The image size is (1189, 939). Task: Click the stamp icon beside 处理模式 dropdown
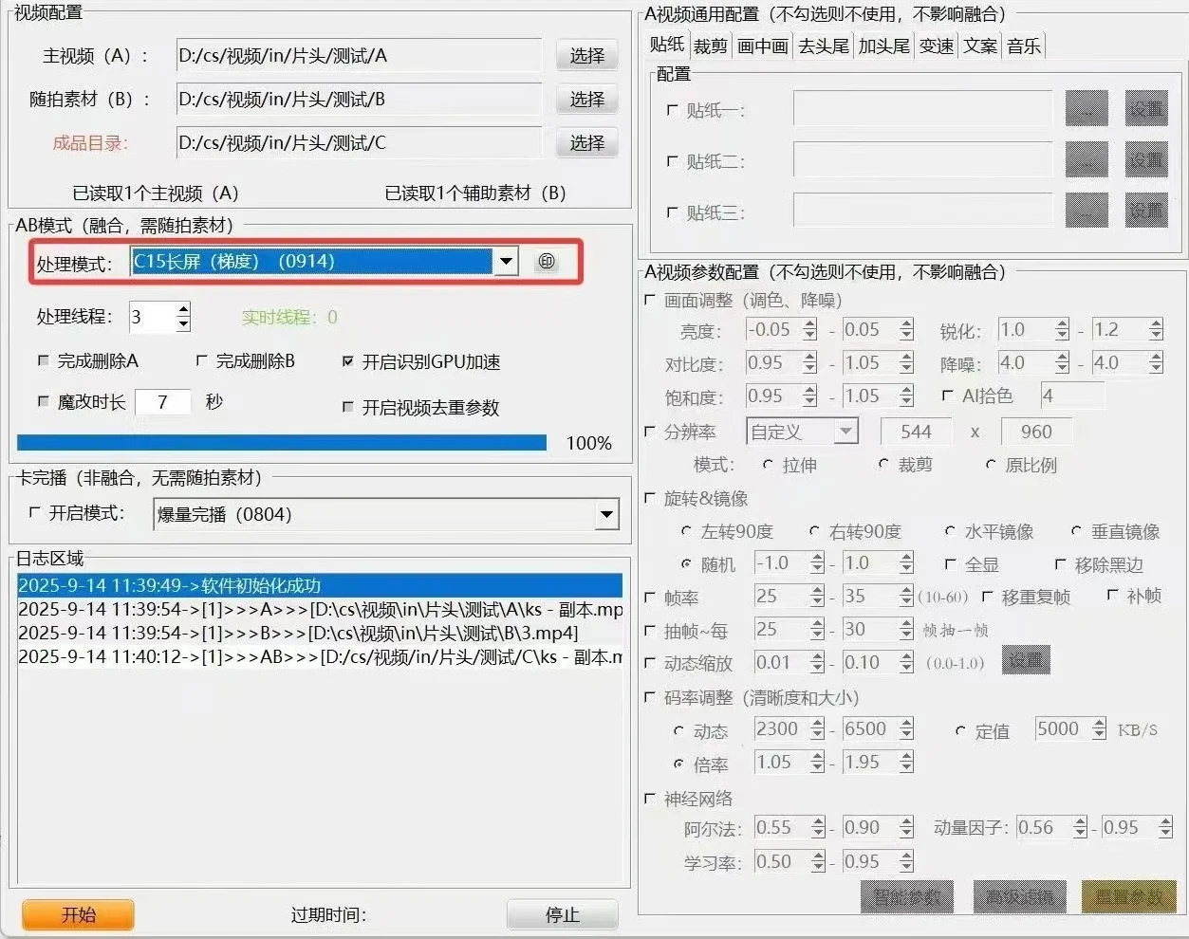pyautogui.click(x=547, y=262)
